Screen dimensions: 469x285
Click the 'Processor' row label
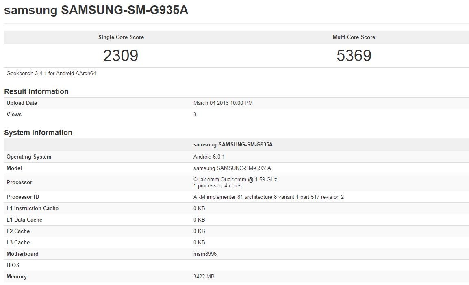[19, 182]
